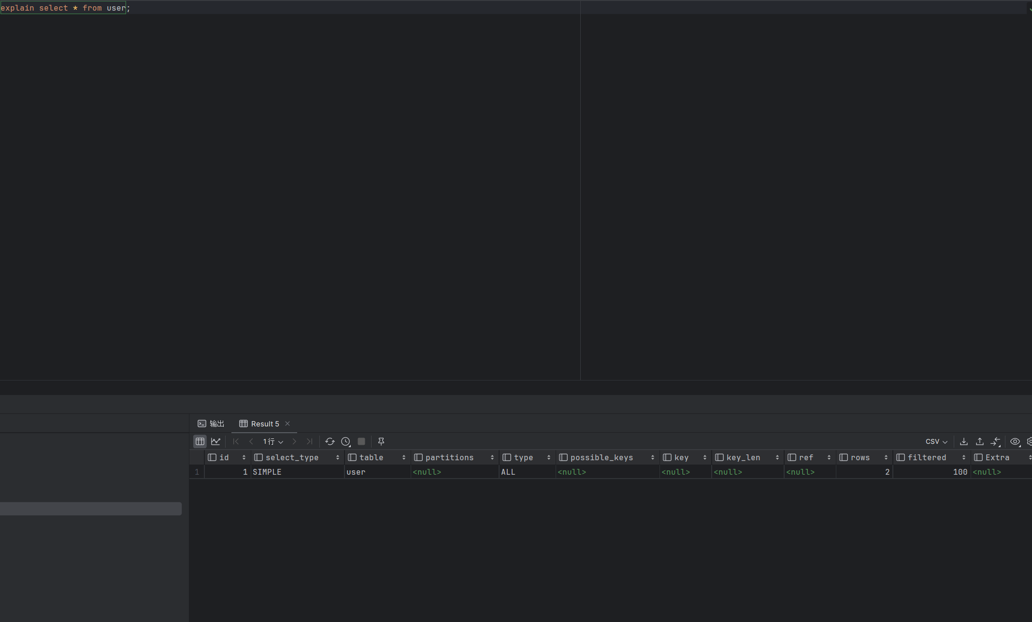This screenshot has height=622, width=1032.
Task: Close the Result 5 tab
Action: (x=287, y=424)
